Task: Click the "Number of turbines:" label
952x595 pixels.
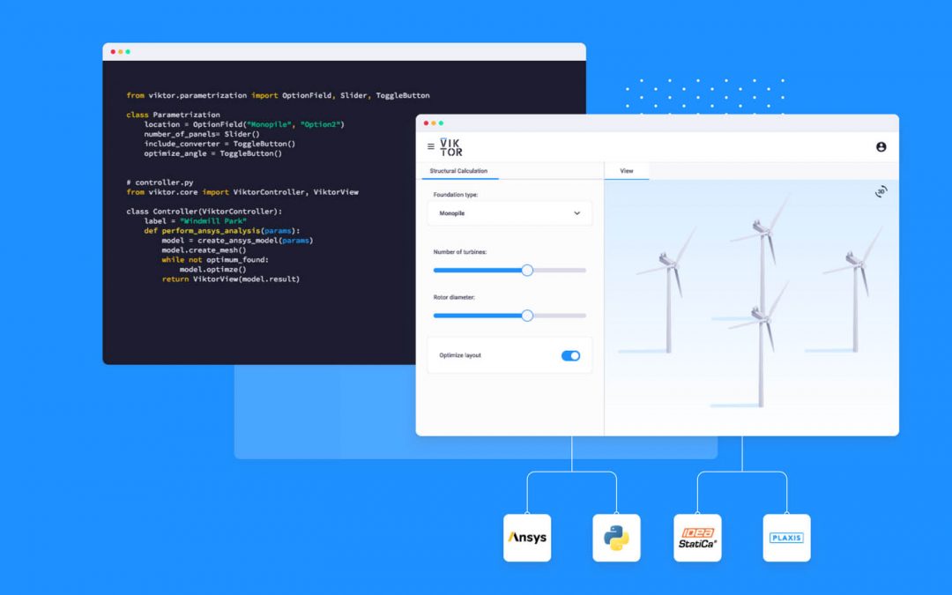Action: point(459,252)
